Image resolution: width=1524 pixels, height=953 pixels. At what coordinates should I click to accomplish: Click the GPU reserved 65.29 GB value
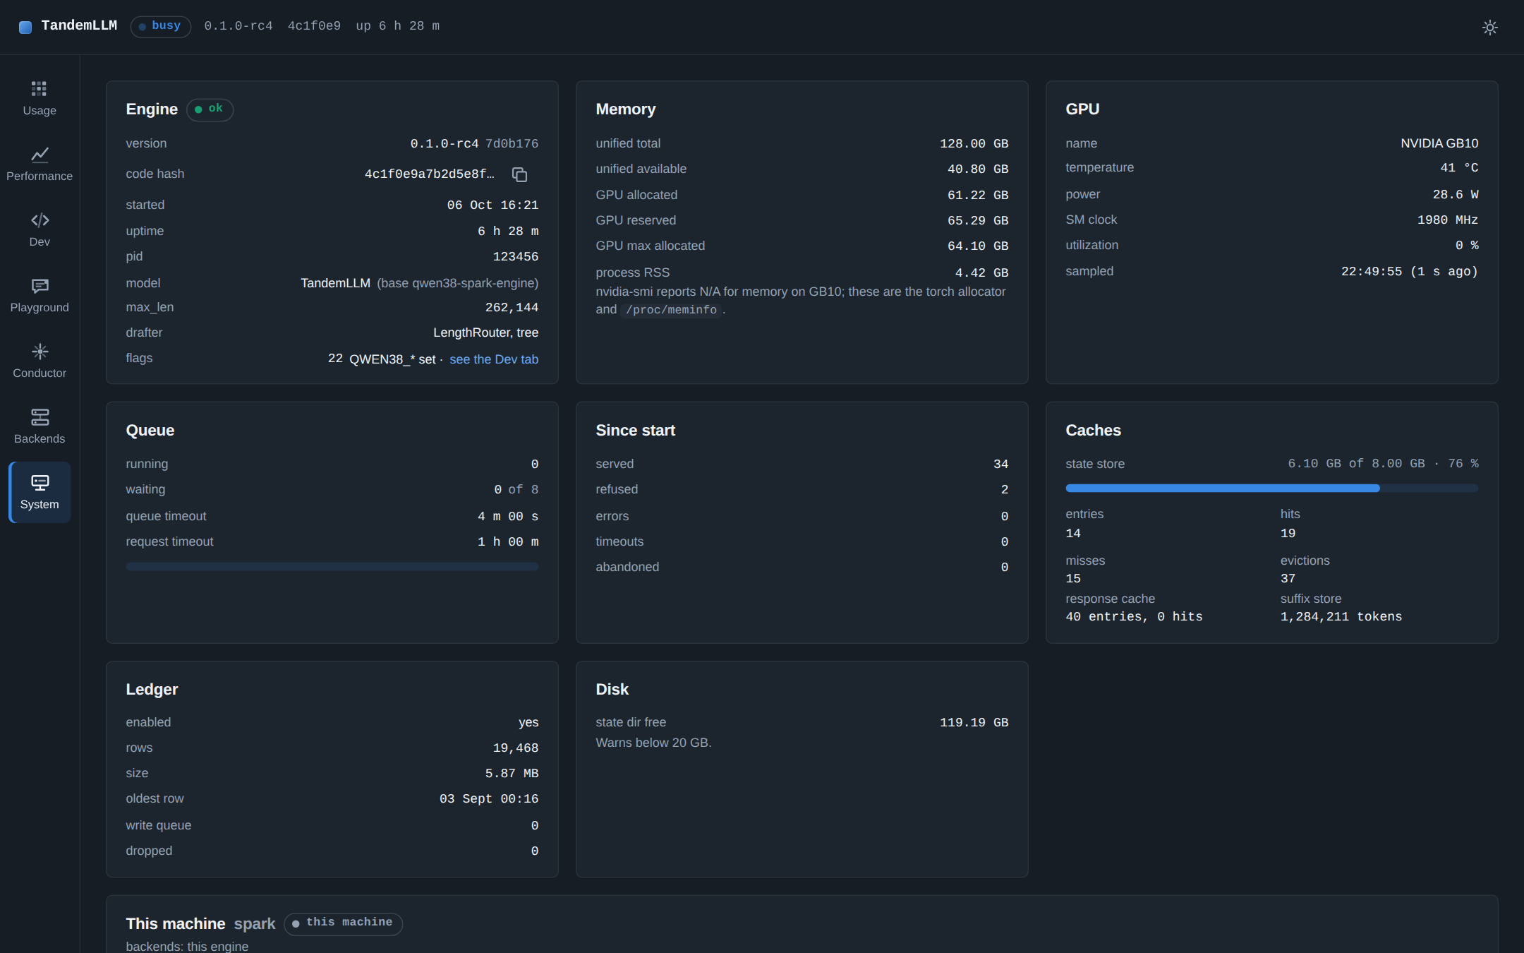click(x=977, y=221)
